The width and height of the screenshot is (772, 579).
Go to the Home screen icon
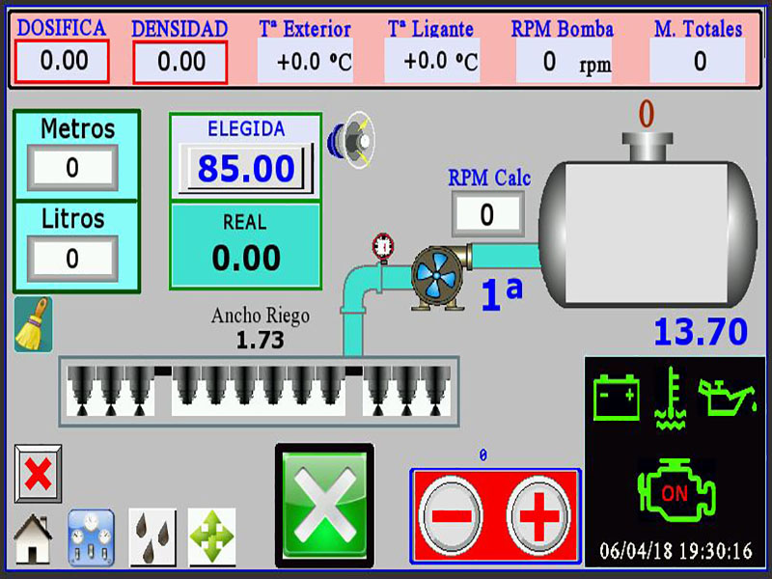tap(32, 538)
